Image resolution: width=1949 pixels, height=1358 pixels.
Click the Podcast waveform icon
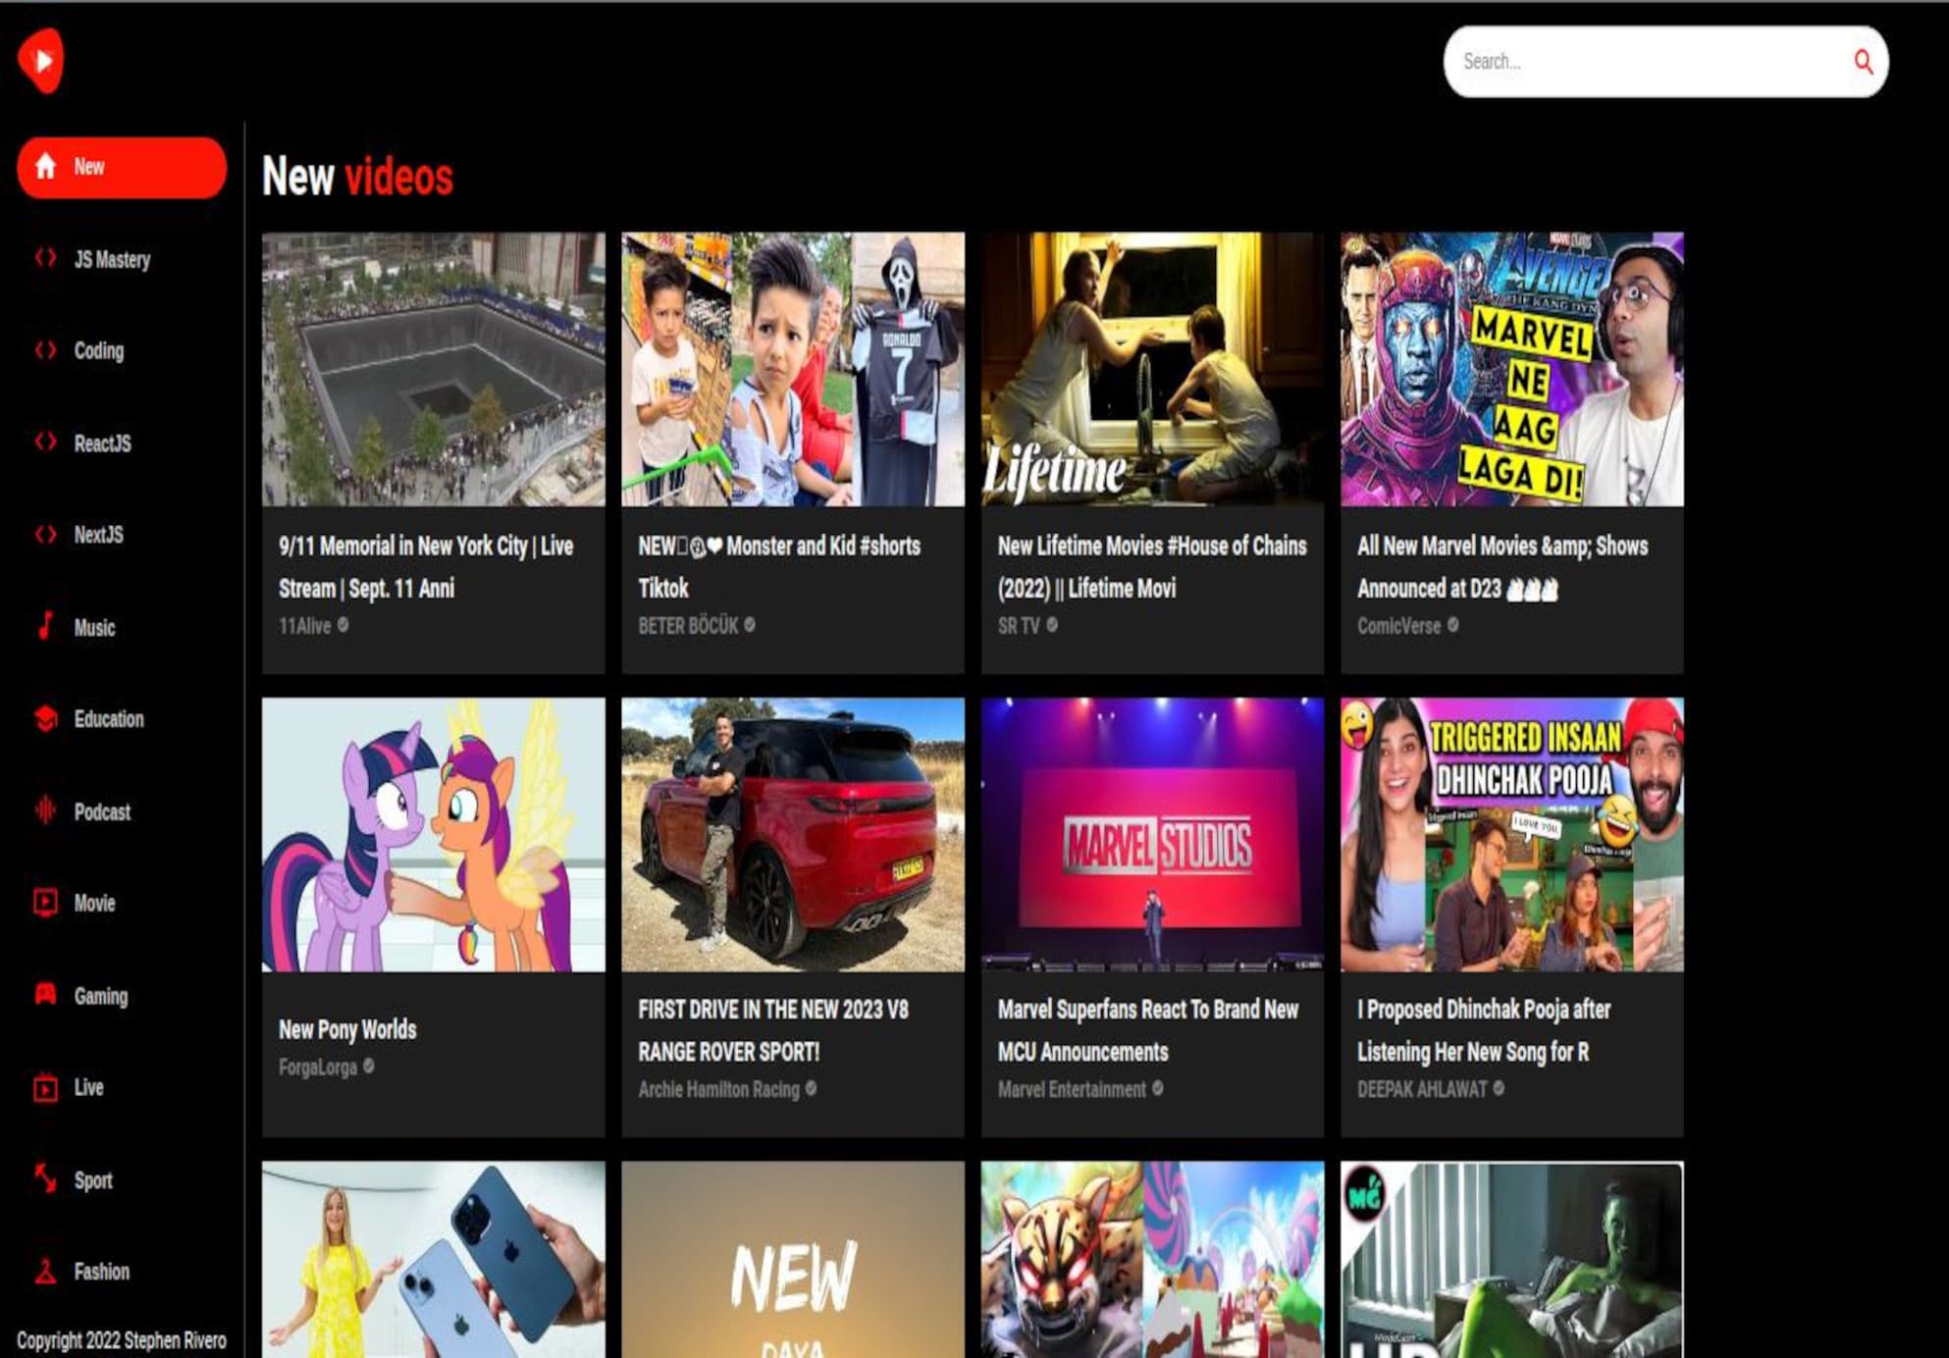tap(45, 810)
